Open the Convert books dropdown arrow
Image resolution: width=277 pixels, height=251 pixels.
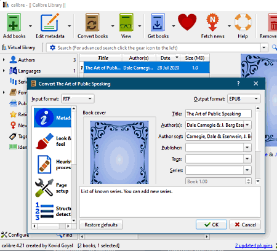tap(113, 26)
